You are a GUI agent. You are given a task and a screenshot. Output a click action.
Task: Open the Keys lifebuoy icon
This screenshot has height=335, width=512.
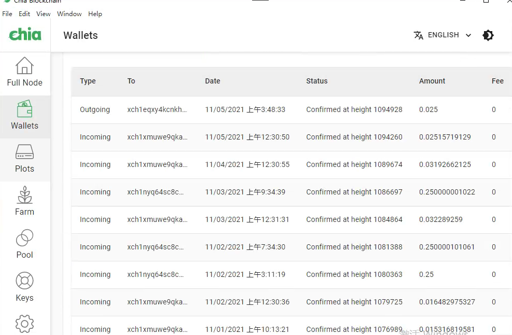(24, 281)
